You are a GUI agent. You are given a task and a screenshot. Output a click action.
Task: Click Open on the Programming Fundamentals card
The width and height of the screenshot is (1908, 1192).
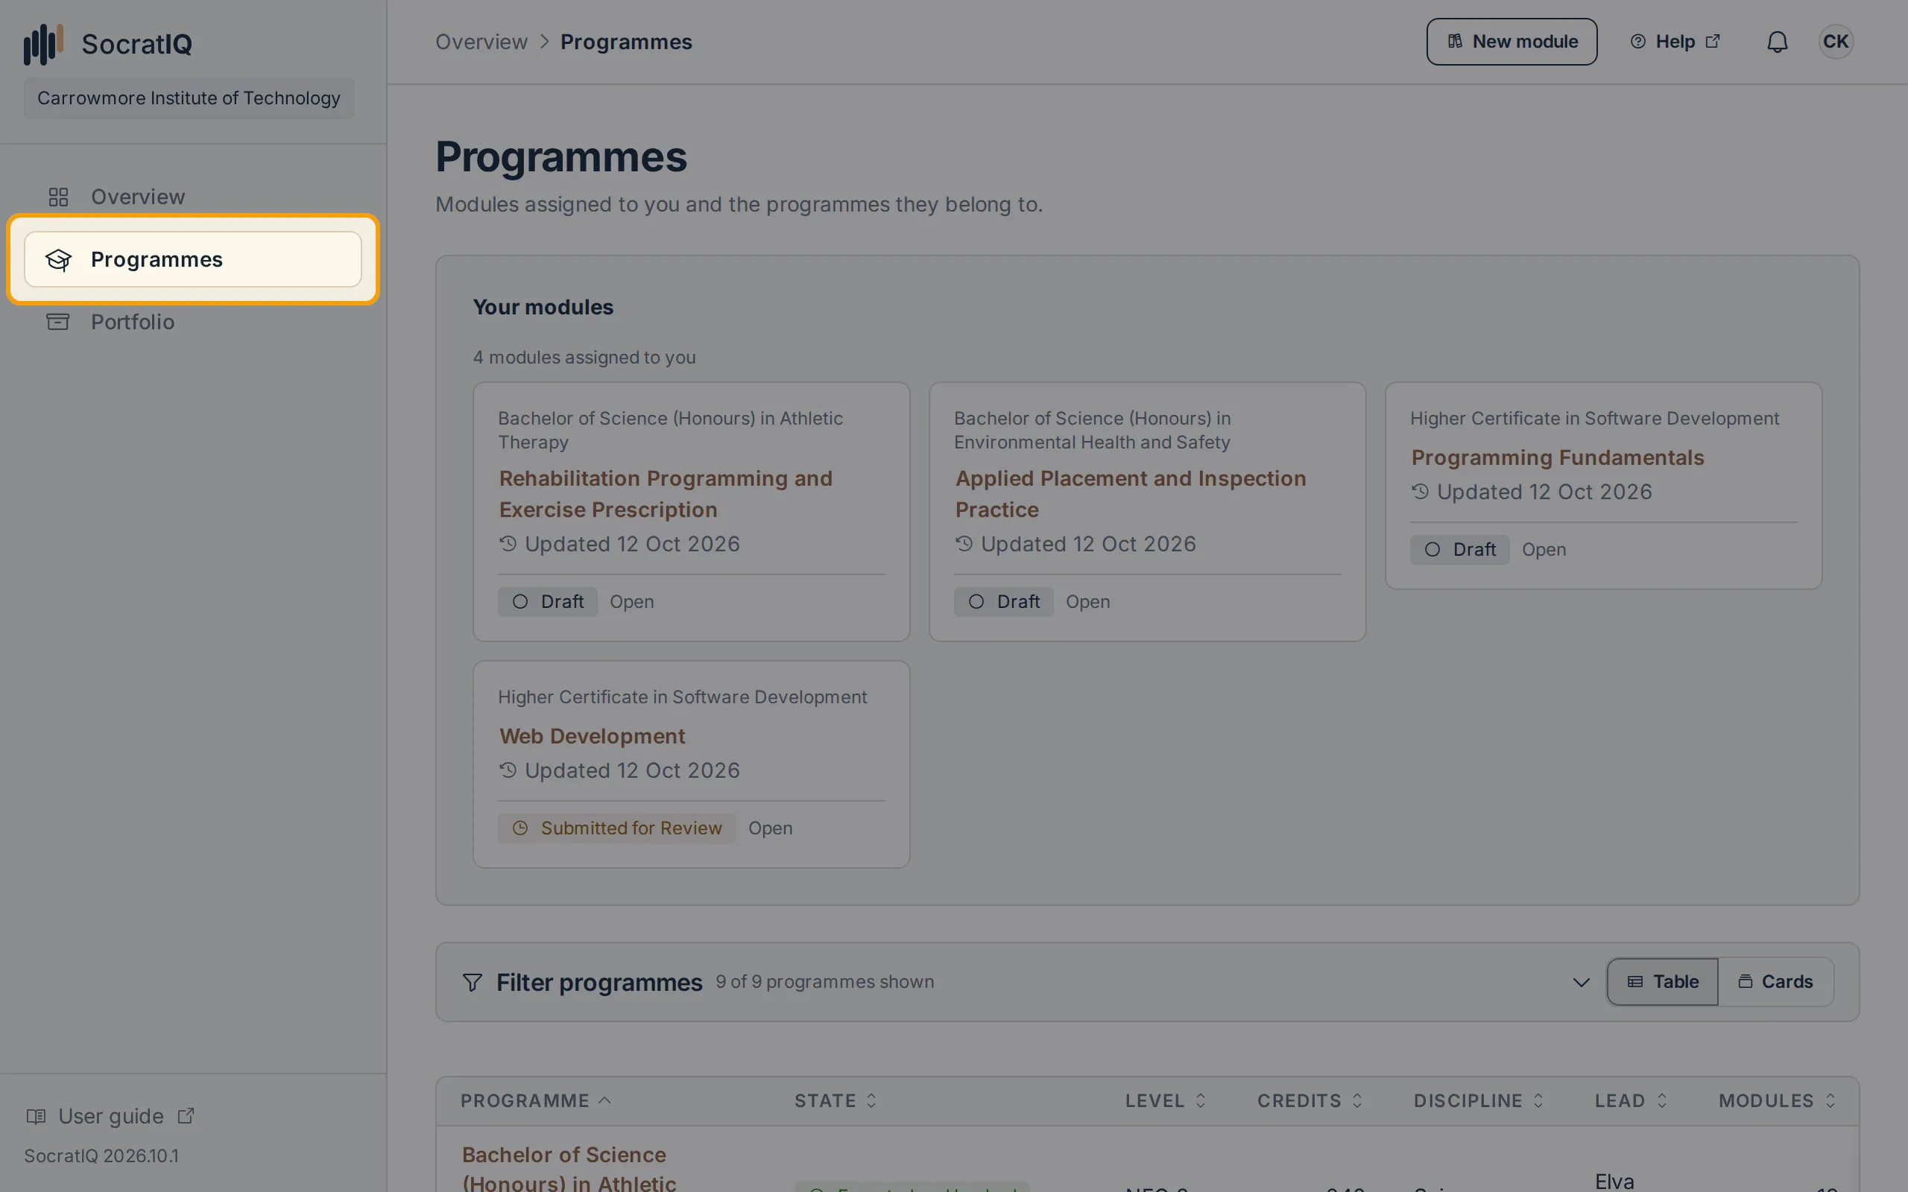(x=1544, y=550)
